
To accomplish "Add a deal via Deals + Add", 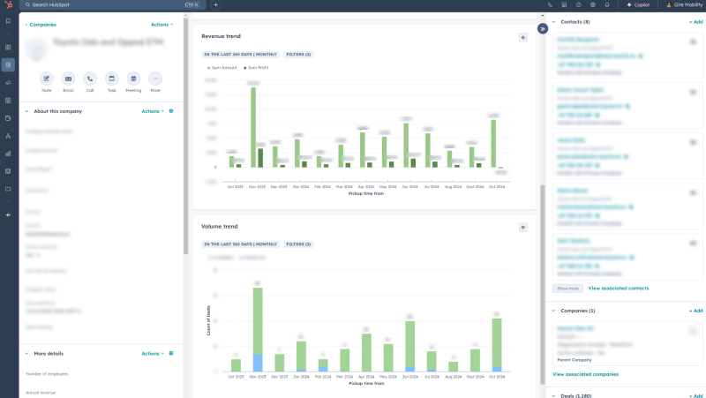I will 695,395.
